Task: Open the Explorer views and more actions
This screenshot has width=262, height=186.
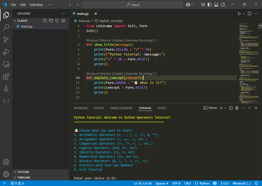Action: coord(63,14)
